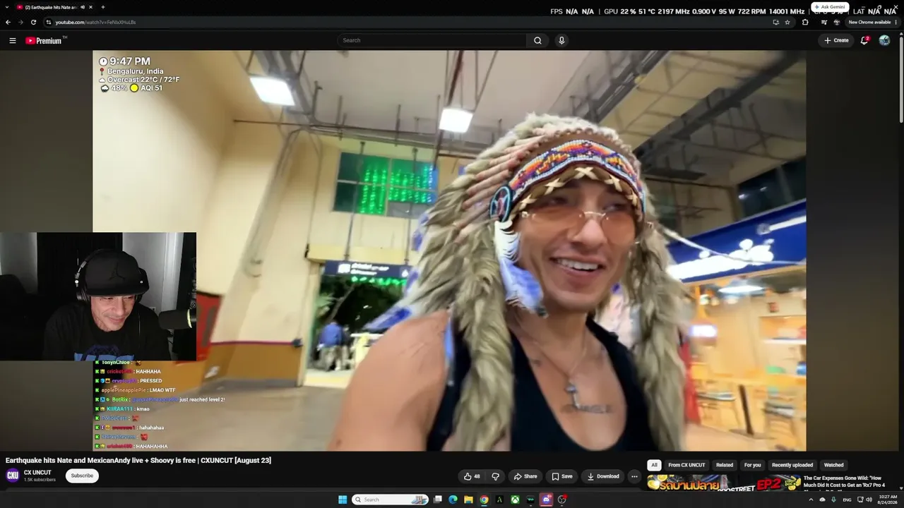The height and width of the screenshot is (508, 904).
Task: Click the YouTube search magnifier button
Action: pos(537,40)
